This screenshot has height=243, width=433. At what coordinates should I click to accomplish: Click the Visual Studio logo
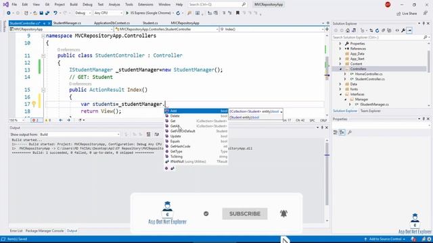point(5,5)
